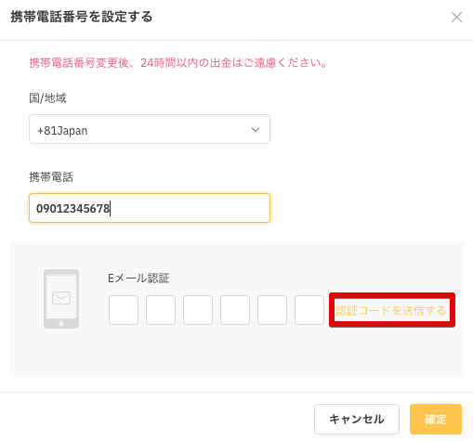473x441 pixels.
Task: Click the pink 24時間 withdrawal warning text
Action: (178, 63)
